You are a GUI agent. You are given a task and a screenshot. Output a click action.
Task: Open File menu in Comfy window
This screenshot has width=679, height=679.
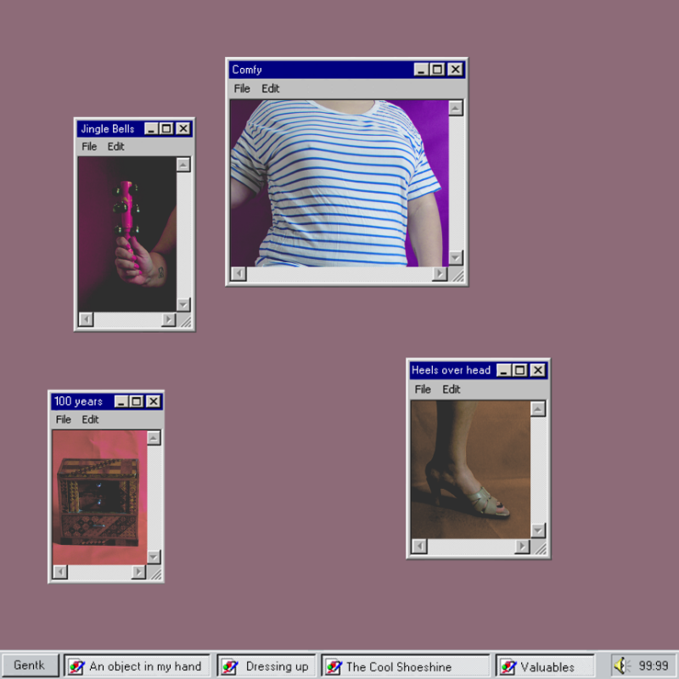tap(242, 88)
